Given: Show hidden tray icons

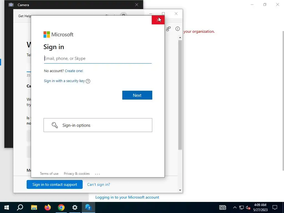Looking at the screenshot, I should coord(235,207).
